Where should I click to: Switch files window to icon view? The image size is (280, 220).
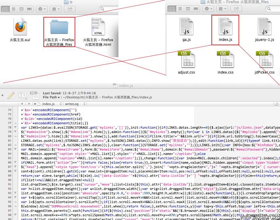coord(172,8)
